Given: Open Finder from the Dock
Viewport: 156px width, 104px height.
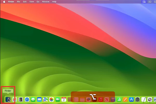Looking at the screenshot, I should [8, 99].
